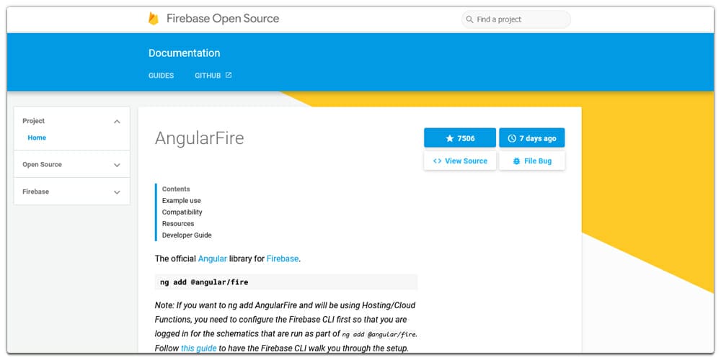Click the File Bug button
721x360 pixels.
pyautogui.click(x=532, y=161)
